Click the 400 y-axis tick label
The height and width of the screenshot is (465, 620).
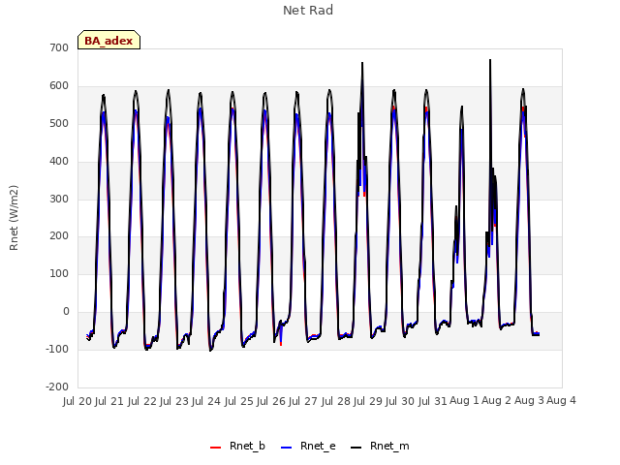pyautogui.click(x=59, y=161)
